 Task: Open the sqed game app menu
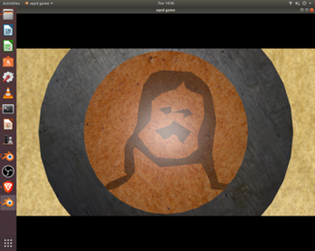pyautogui.click(x=39, y=3)
